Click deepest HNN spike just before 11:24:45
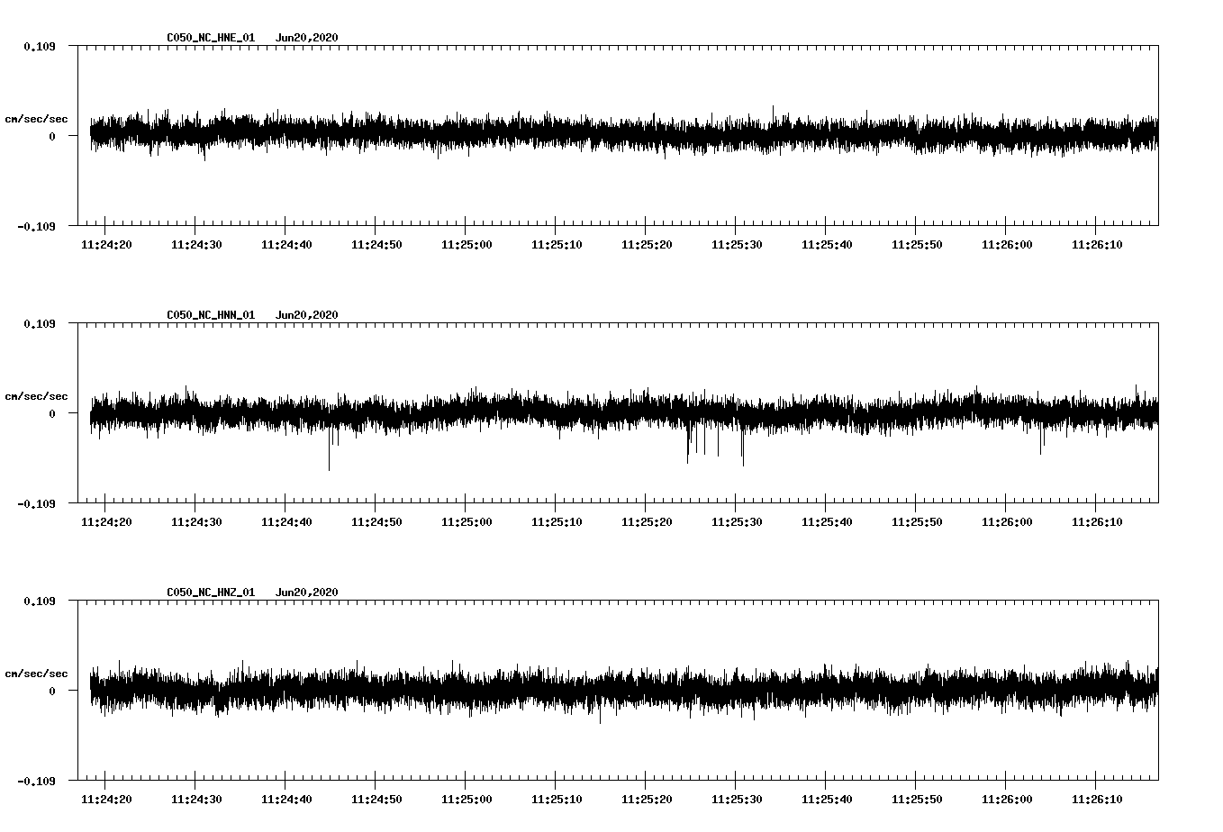Viewport: 1223px width, 832px height. [x=329, y=450]
